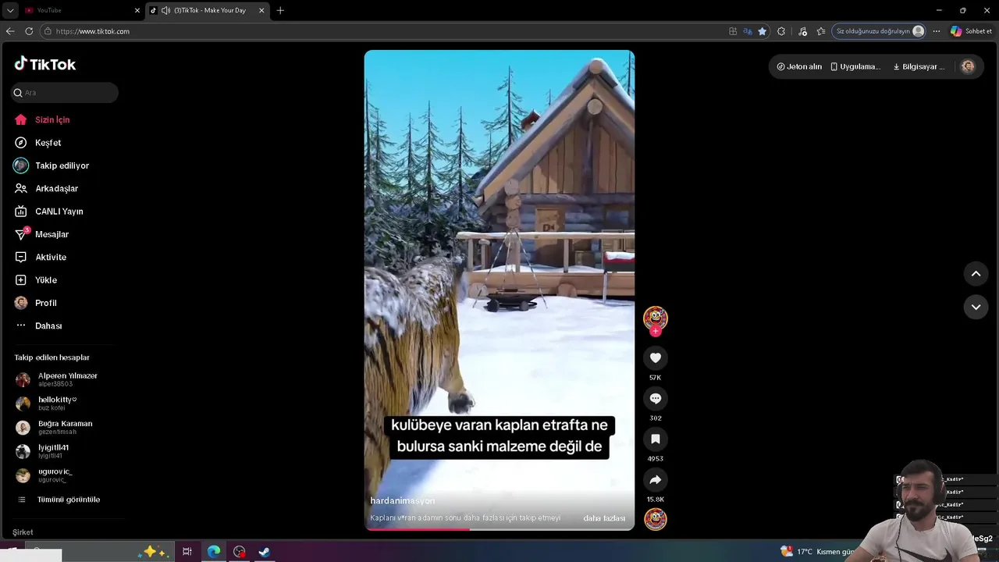Click Bilgisayar download desktop app button

tap(919, 66)
